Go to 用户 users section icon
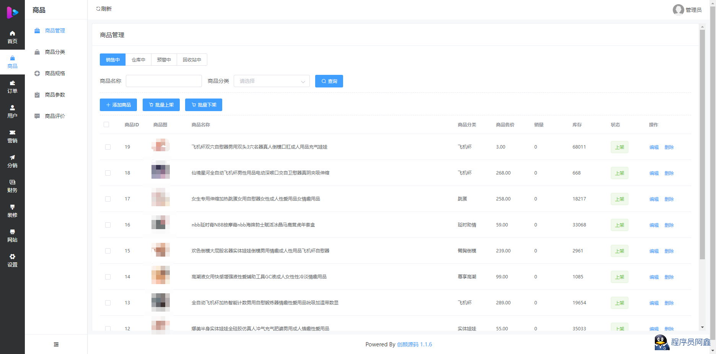The width and height of the screenshot is (716, 354). point(12,108)
